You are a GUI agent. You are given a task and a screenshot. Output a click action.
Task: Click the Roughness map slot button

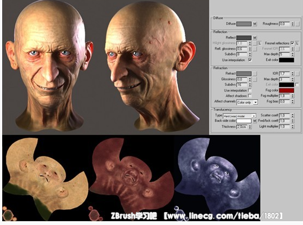click(298, 24)
